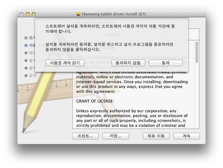Click the yellow minimize window button
Image resolution: width=223 pixels, height=168 pixels.
click(28, 14)
